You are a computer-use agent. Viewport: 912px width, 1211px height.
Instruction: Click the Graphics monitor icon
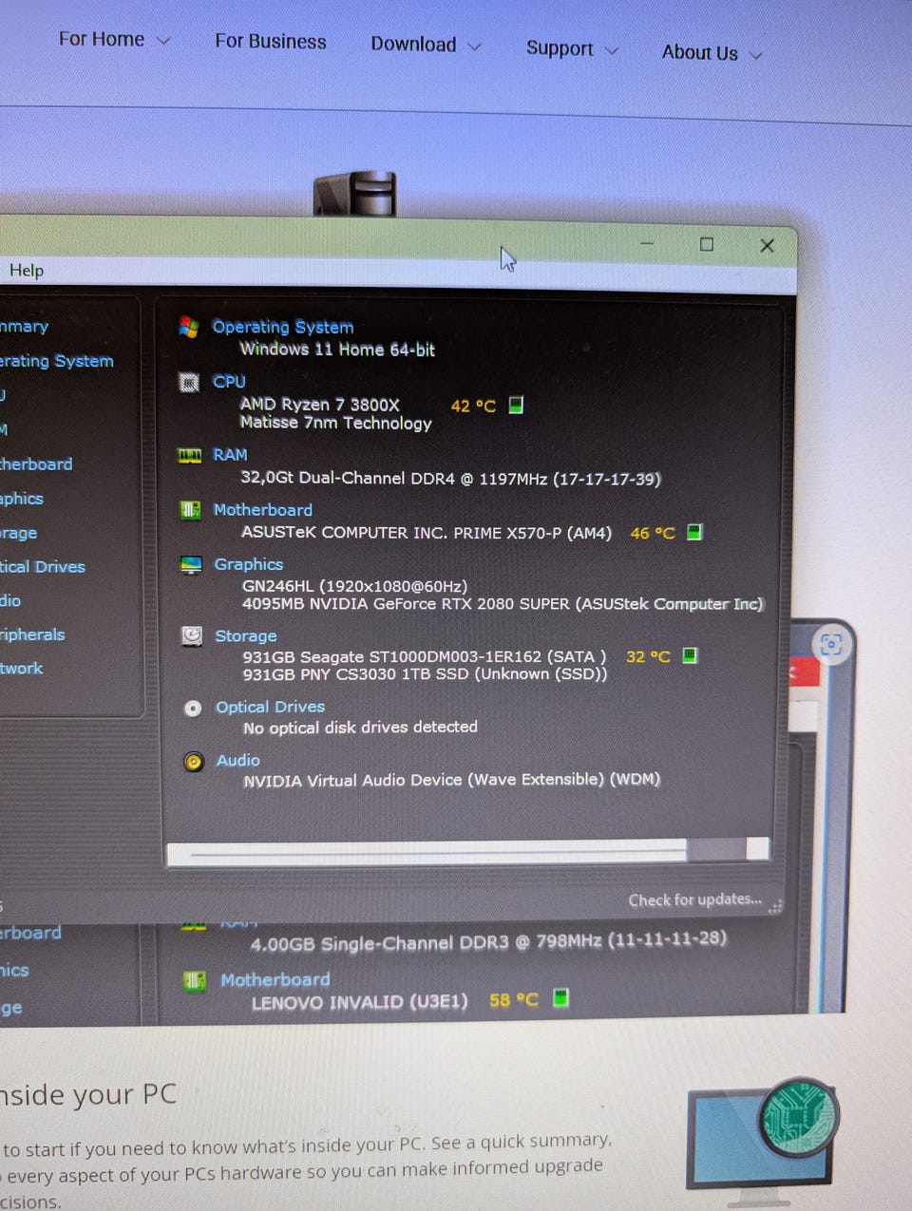(191, 565)
